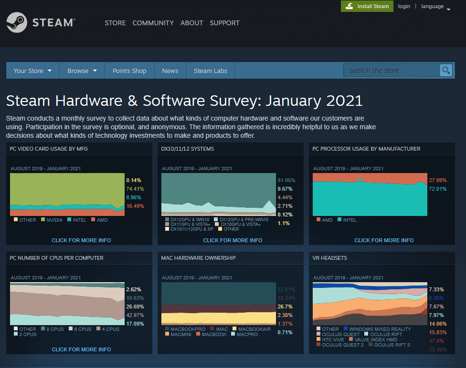Click the CPUs per computer chart

[67, 304]
